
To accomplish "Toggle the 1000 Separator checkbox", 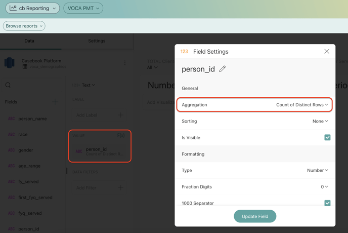I will tap(327, 203).
